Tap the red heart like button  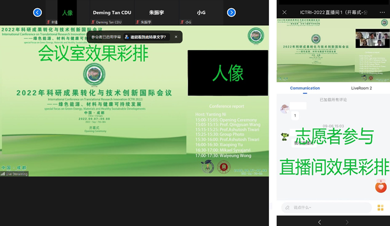[380, 188]
